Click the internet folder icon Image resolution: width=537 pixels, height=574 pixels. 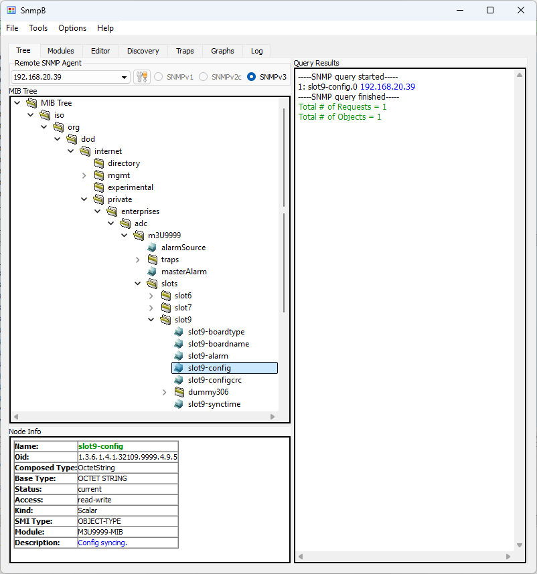pyautogui.click(x=85, y=151)
